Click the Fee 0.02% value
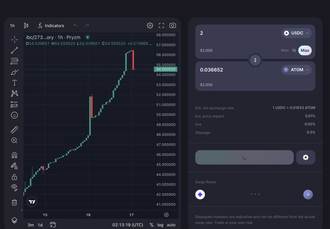The height and width of the screenshot is (229, 330). tap(310, 124)
